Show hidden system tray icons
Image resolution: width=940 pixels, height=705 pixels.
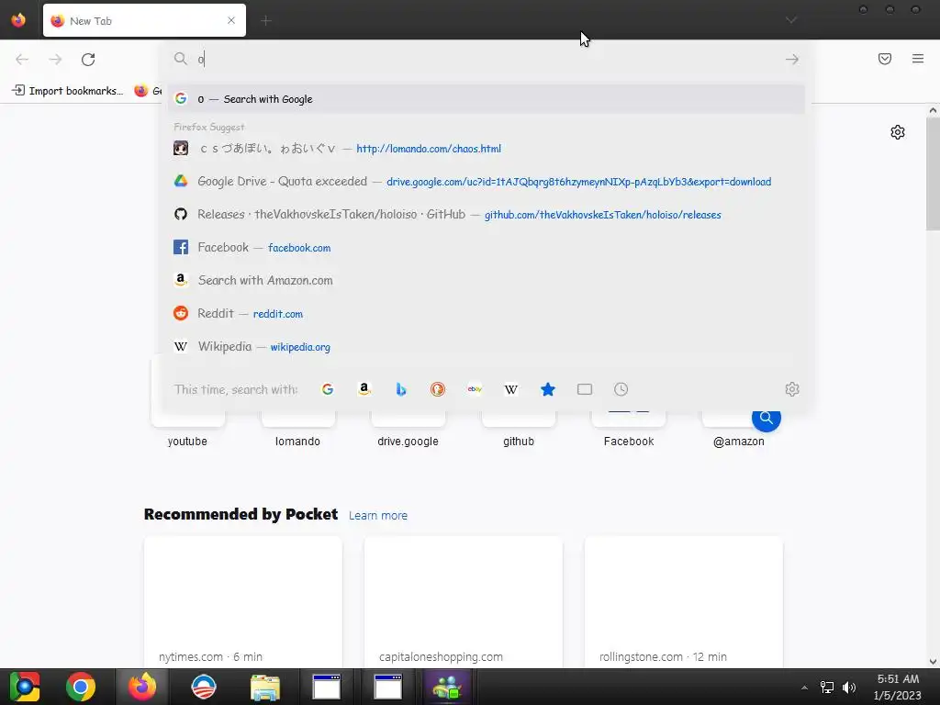(x=804, y=687)
